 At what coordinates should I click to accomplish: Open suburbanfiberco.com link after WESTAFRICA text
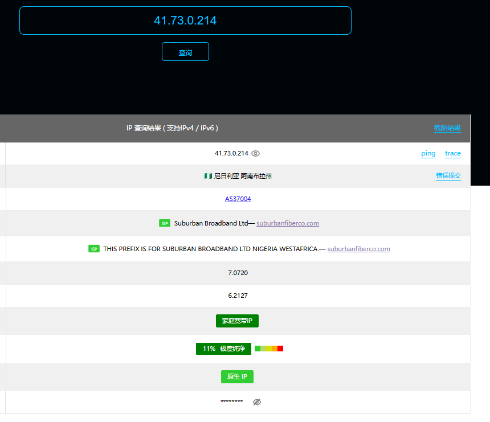(x=359, y=249)
